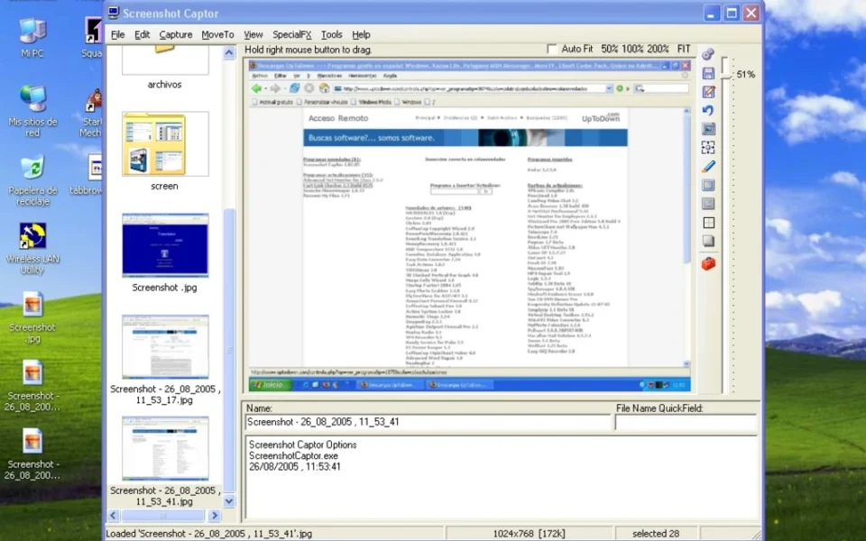Click the File Name QuickField input

pos(686,422)
